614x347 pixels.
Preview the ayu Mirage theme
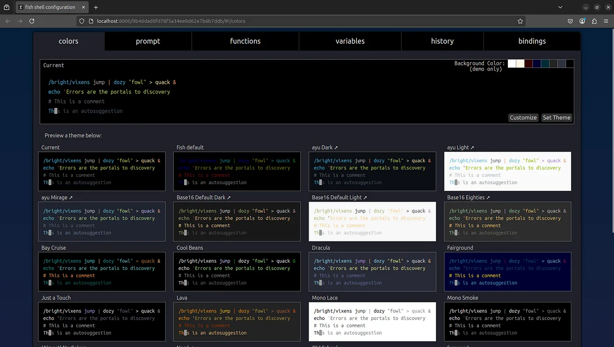click(x=102, y=222)
